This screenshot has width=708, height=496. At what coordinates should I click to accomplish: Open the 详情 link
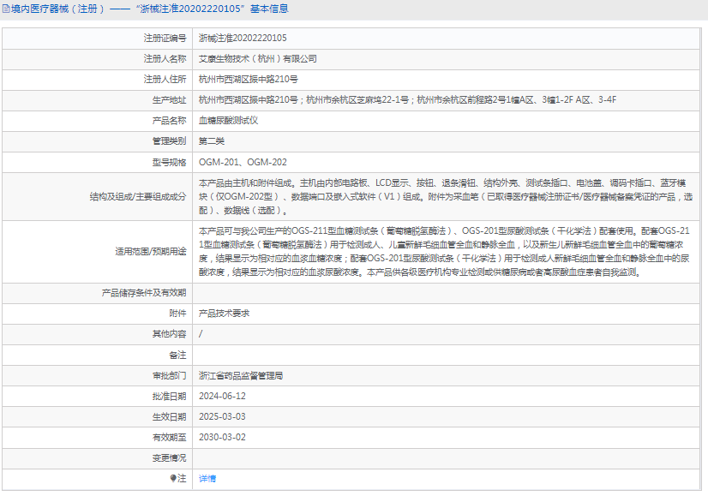(207, 478)
